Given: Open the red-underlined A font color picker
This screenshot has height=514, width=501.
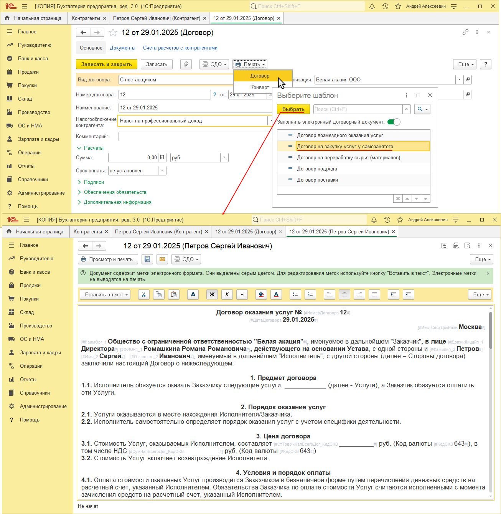Looking at the screenshot, I should point(276,294).
